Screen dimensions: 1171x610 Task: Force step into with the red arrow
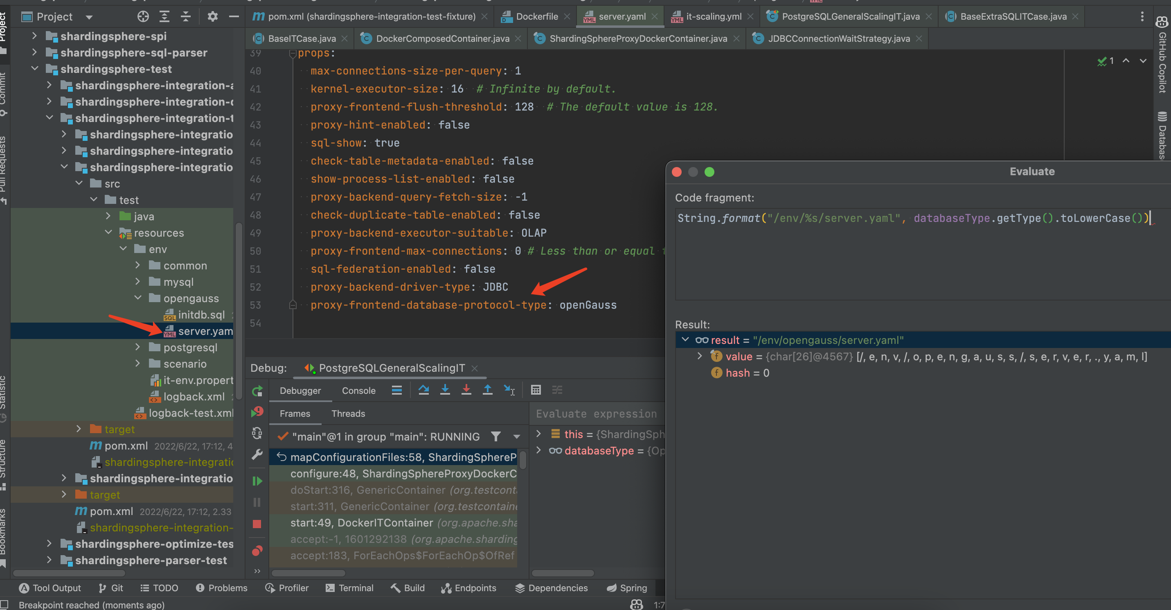point(466,390)
